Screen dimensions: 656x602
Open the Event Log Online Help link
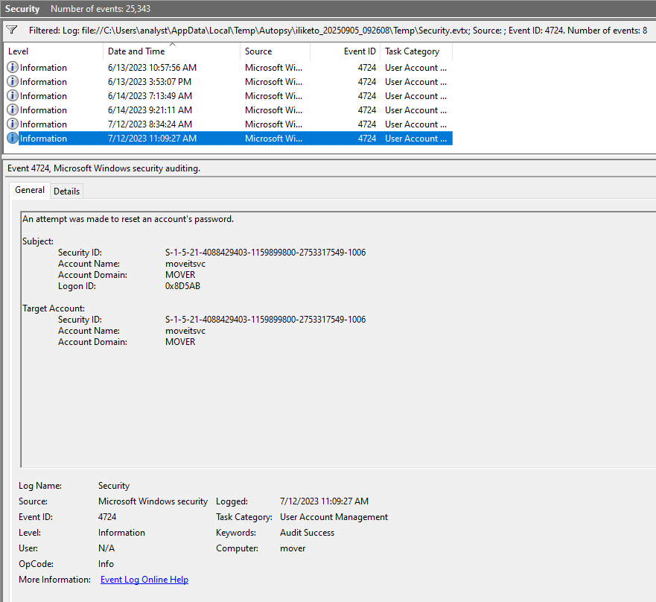point(144,580)
